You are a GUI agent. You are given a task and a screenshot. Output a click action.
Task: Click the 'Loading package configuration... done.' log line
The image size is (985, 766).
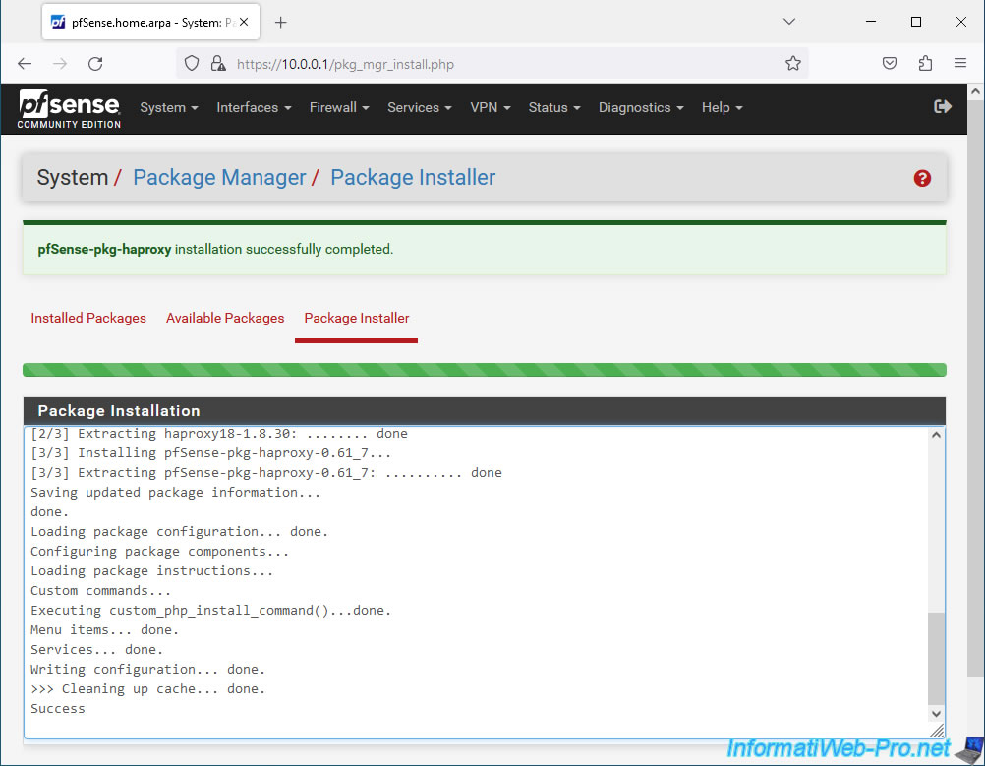click(x=179, y=532)
